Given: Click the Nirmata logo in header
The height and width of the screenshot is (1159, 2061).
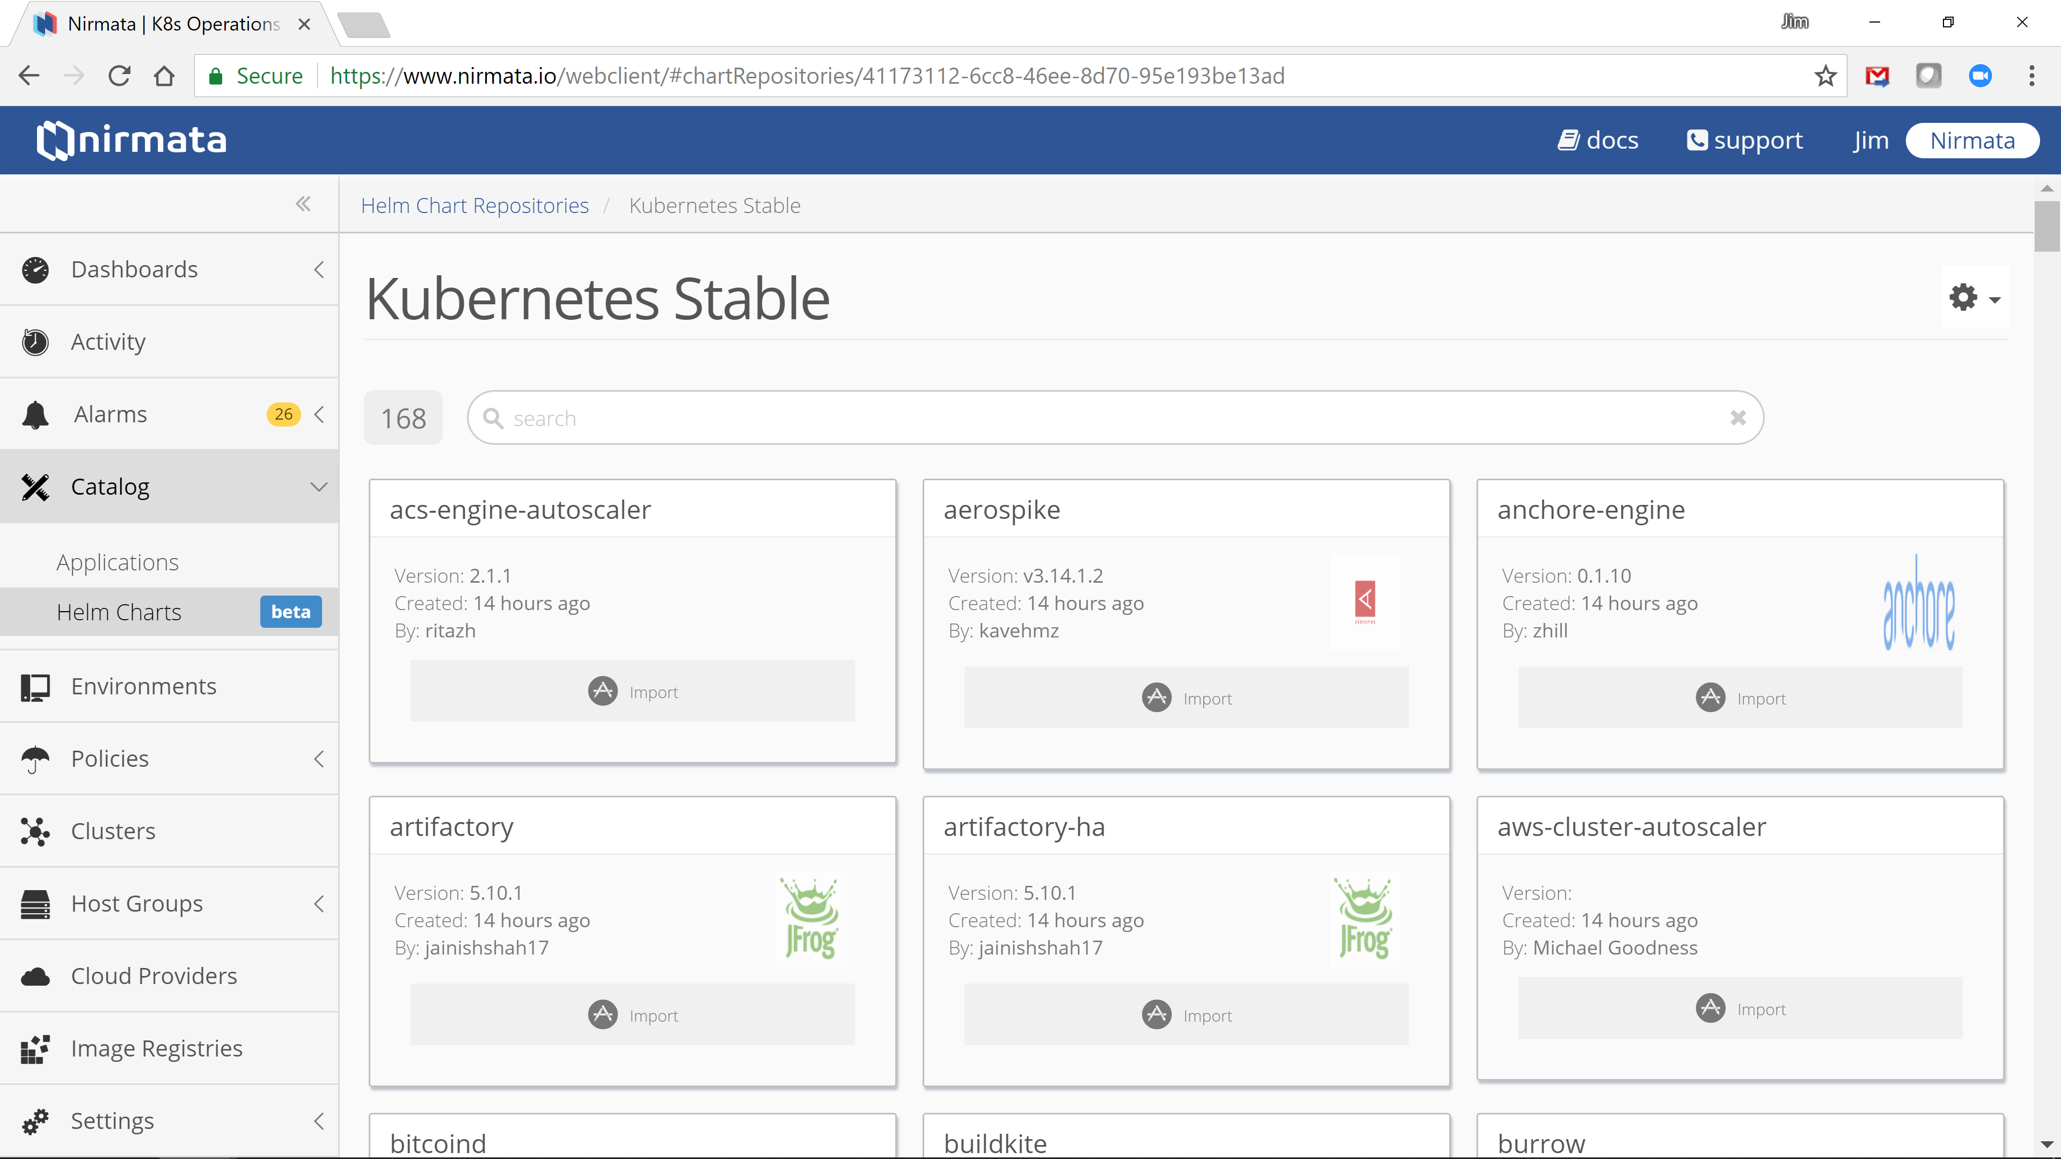Looking at the screenshot, I should pyautogui.click(x=131, y=140).
